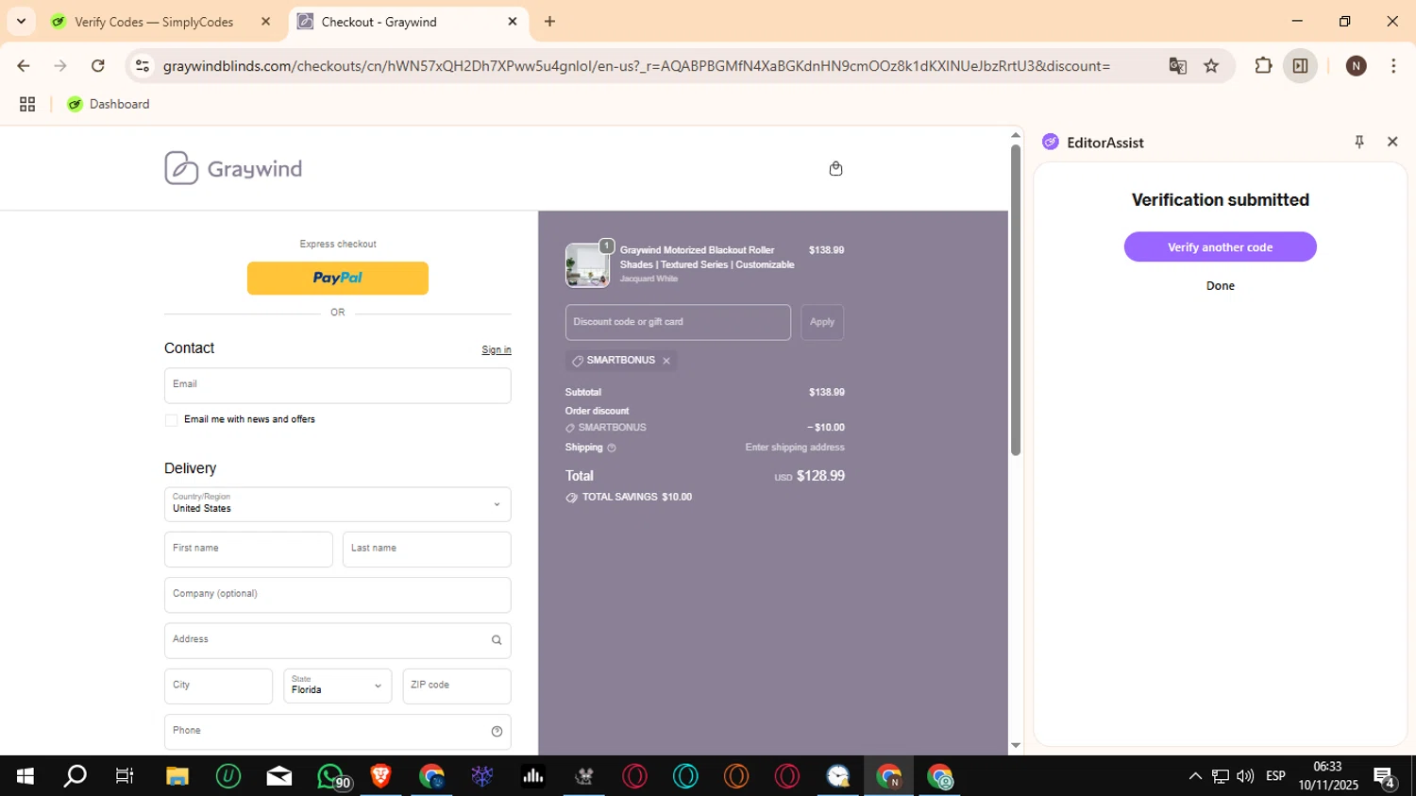The height and width of the screenshot is (796, 1416).
Task: Open the notification center icon
Action: point(1386,778)
